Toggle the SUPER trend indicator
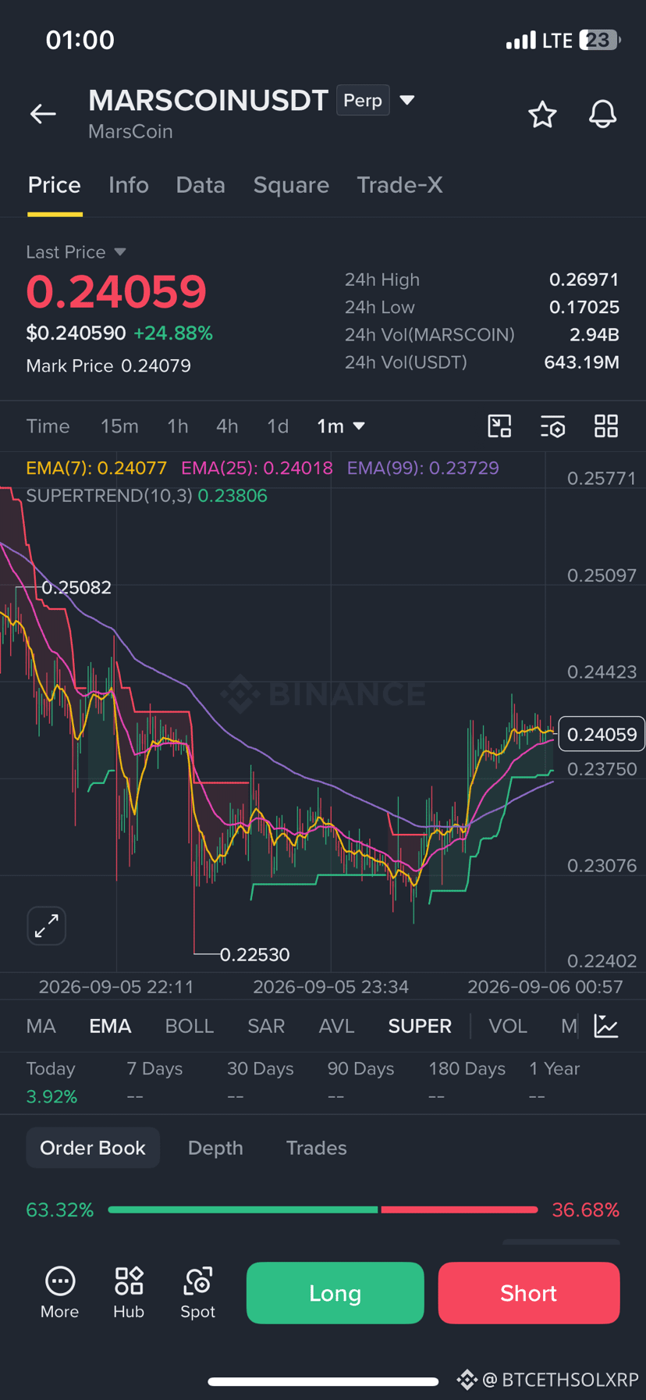646x1400 pixels. (420, 1026)
